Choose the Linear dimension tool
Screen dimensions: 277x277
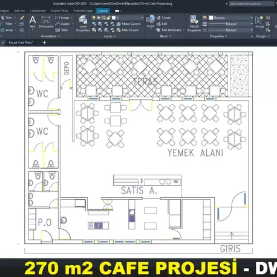(62, 18)
